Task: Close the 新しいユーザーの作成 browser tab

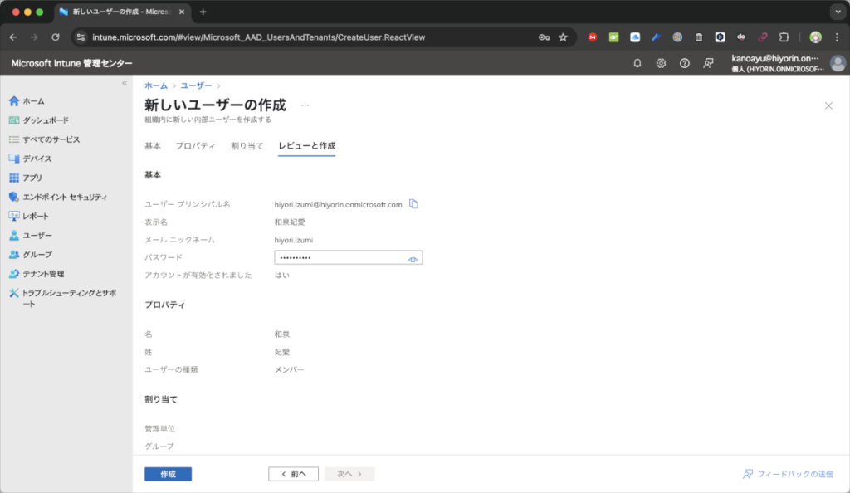Action: pos(182,12)
